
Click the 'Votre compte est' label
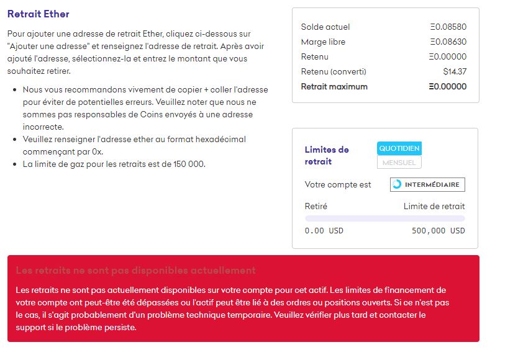pyautogui.click(x=338, y=185)
